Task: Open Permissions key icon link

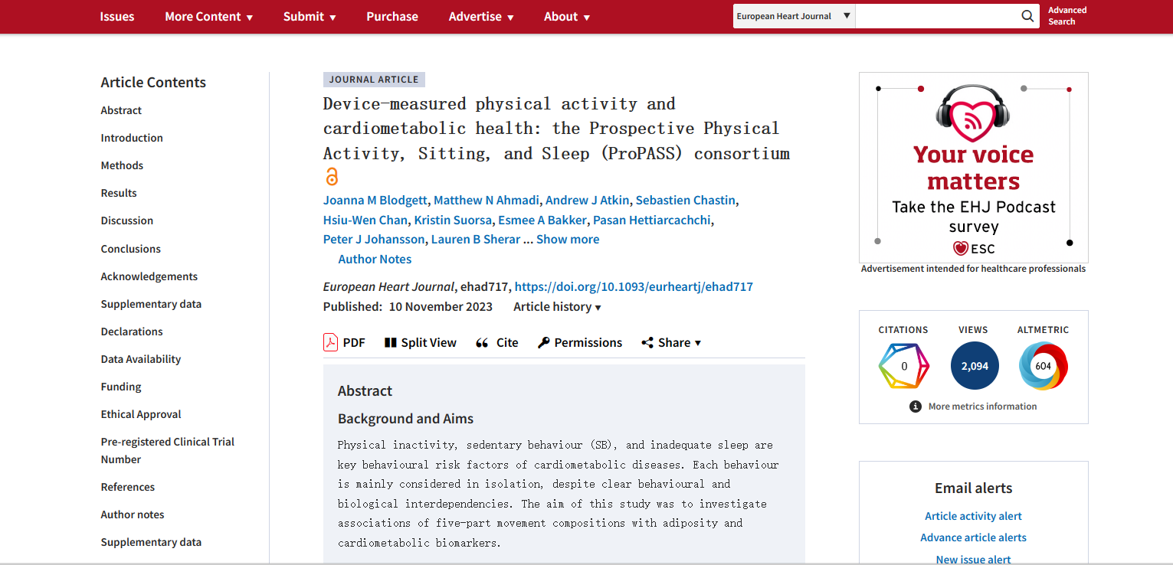Action: tap(543, 343)
